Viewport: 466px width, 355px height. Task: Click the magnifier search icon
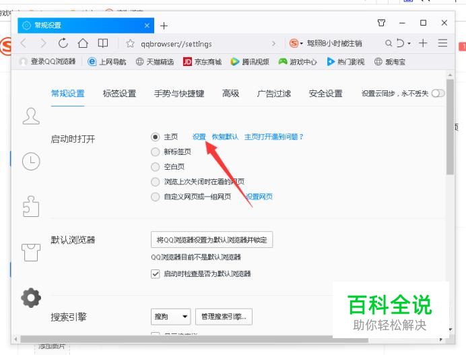point(388,43)
